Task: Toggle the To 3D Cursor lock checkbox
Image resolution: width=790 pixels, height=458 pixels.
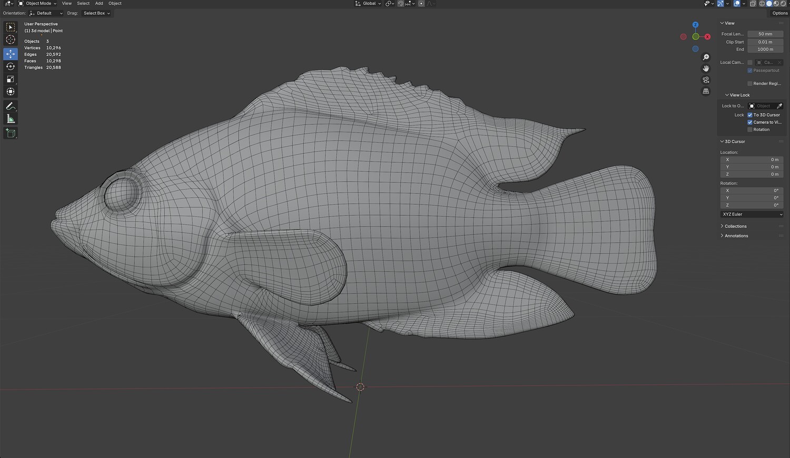Action: click(x=750, y=115)
